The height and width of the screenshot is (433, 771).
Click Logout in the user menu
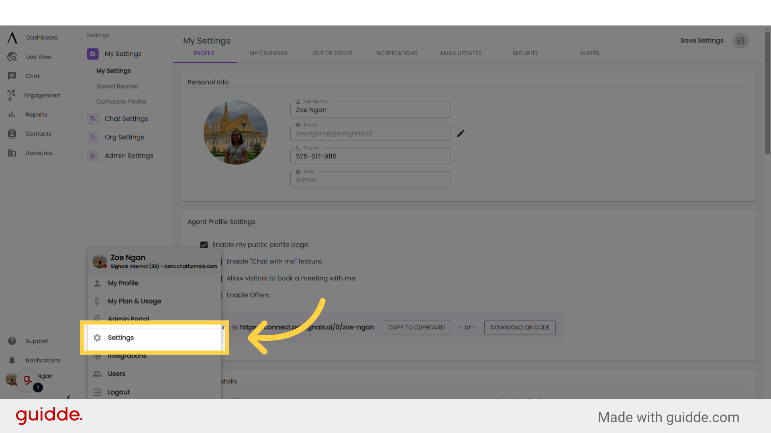click(155, 392)
